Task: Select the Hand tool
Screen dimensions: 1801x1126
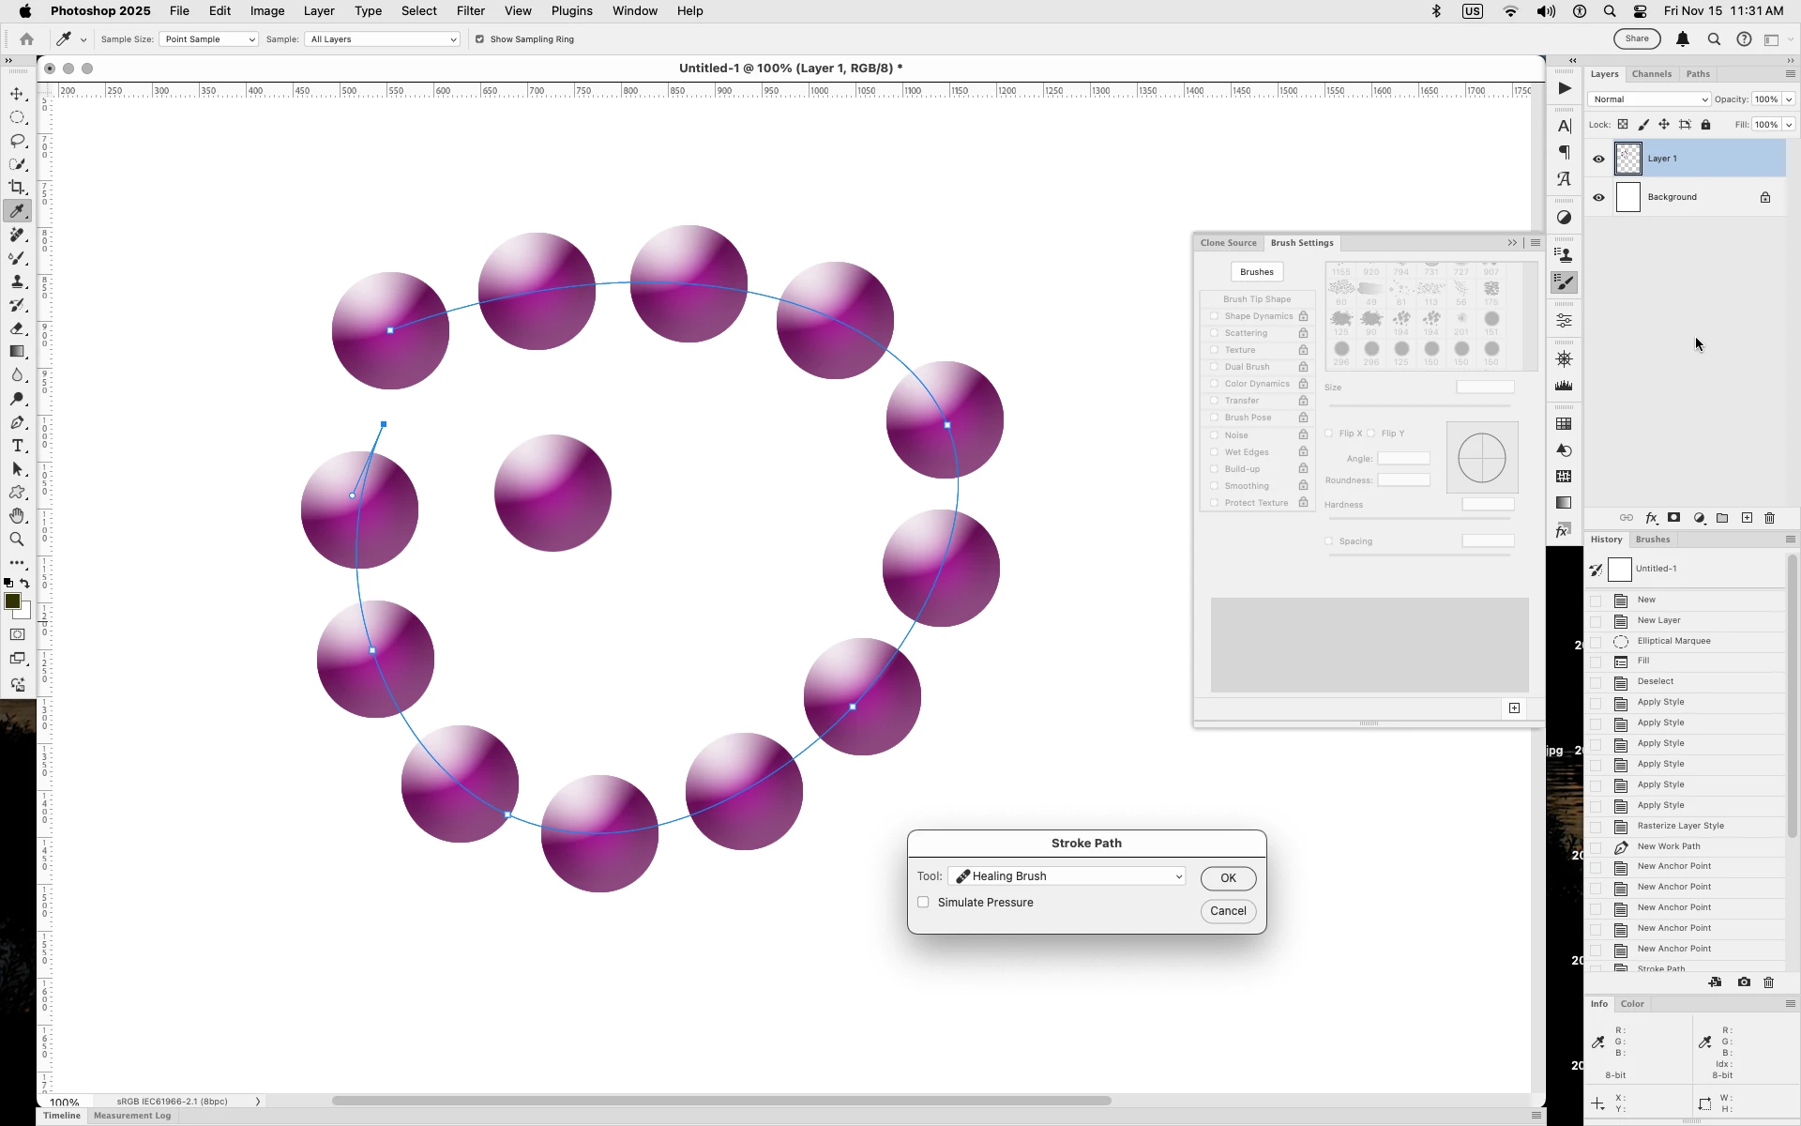Action: (x=17, y=516)
